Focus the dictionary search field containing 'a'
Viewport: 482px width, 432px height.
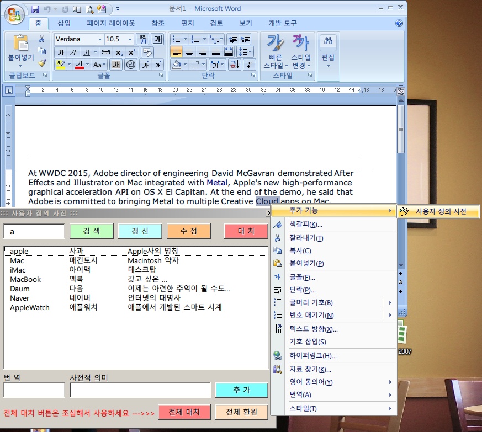(x=34, y=231)
